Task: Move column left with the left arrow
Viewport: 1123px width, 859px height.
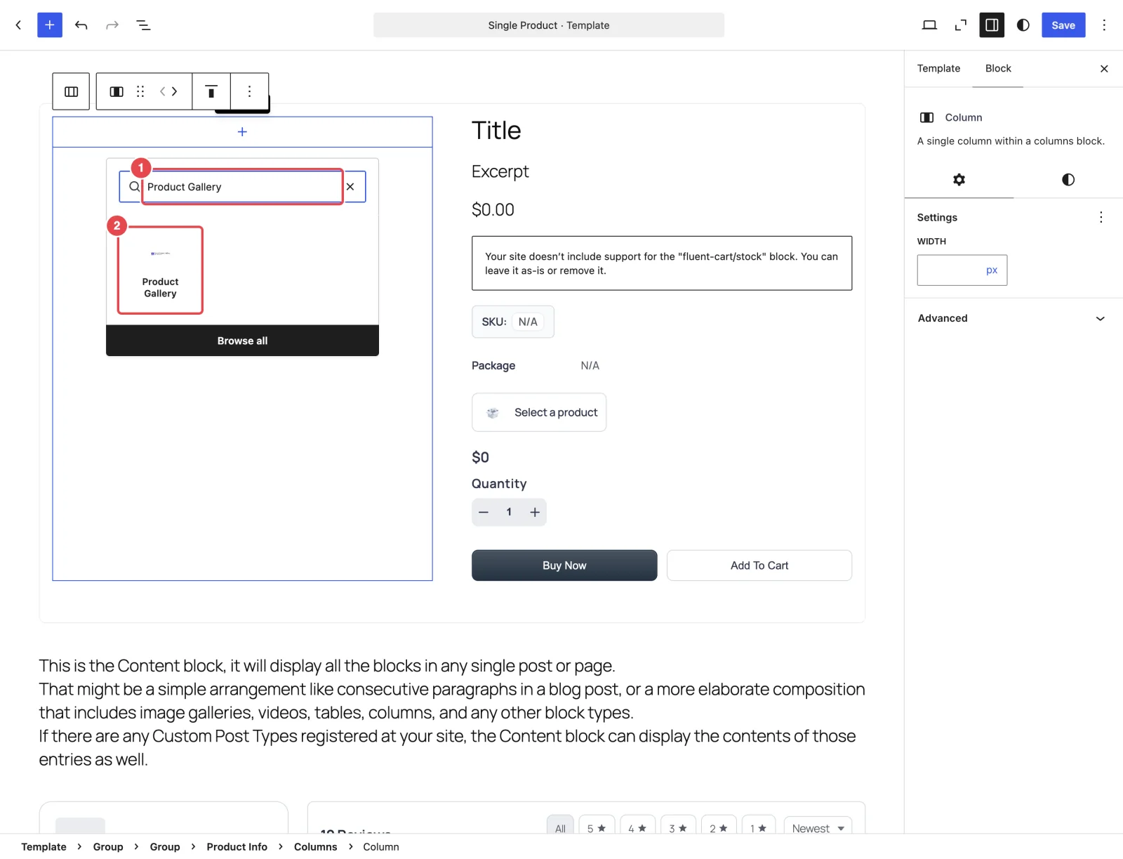Action: (162, 91)
